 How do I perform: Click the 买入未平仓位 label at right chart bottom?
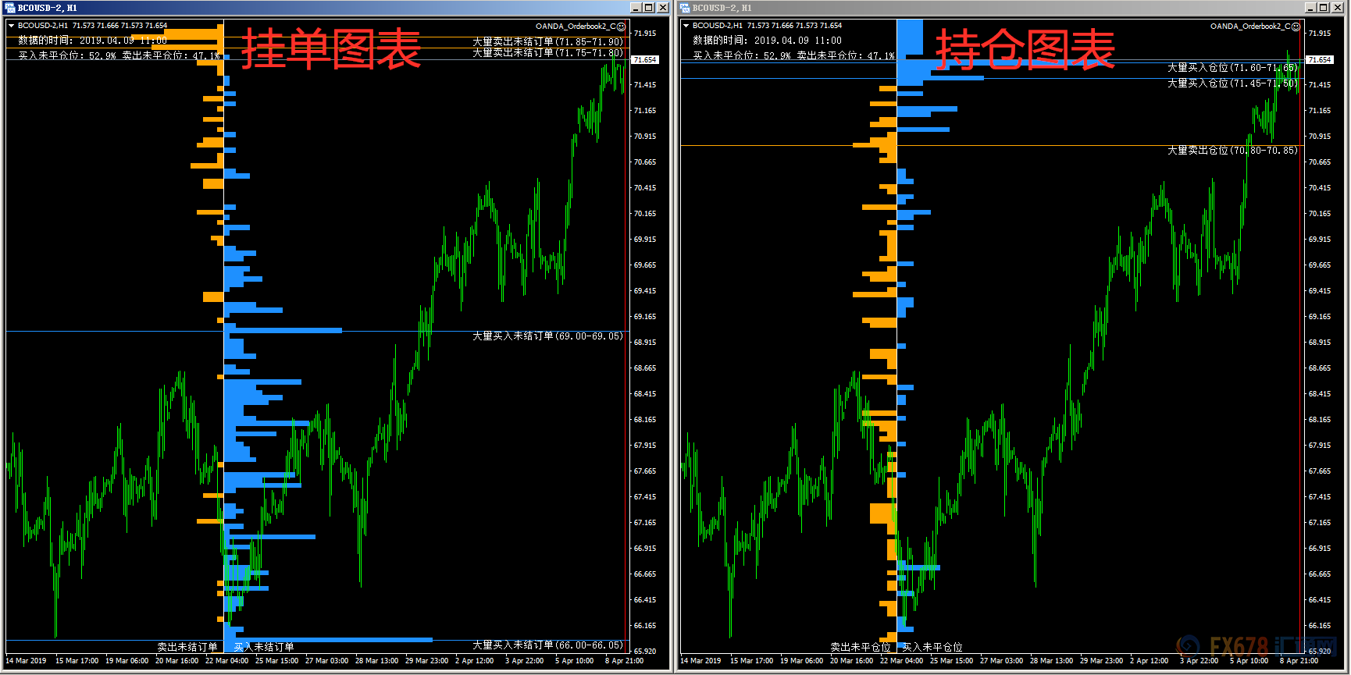[932, 647]
